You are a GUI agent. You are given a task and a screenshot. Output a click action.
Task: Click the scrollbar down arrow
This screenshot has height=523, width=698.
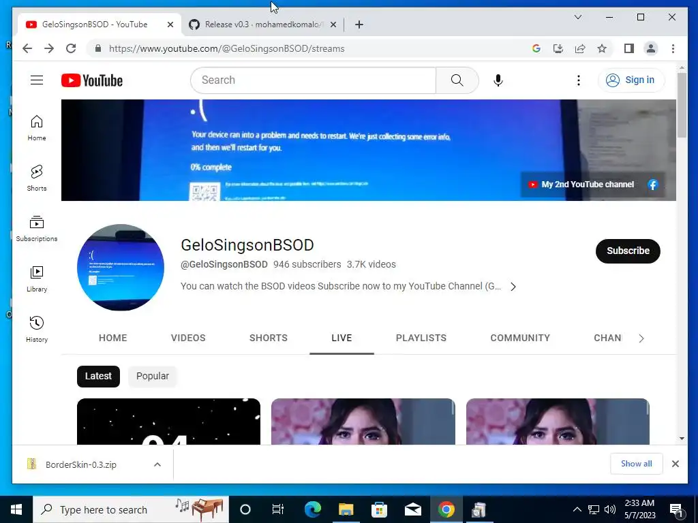tap(682, 439)
